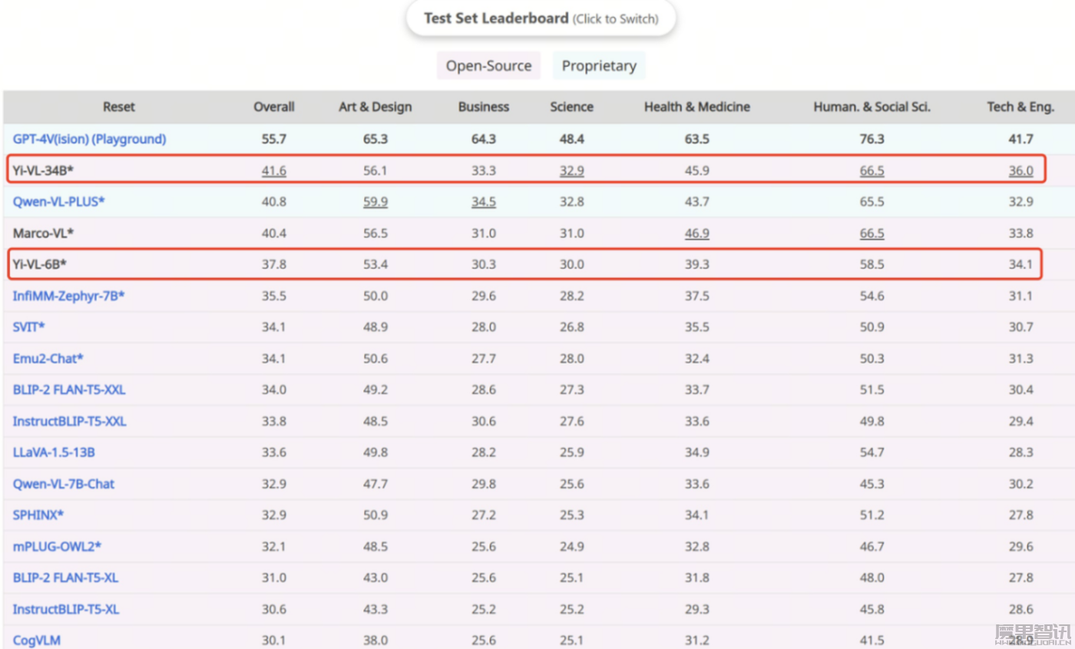Sort by Human. & Social Sci. column
The height and width of the screenshot is (649, 1075).
[x=872, y=108]
